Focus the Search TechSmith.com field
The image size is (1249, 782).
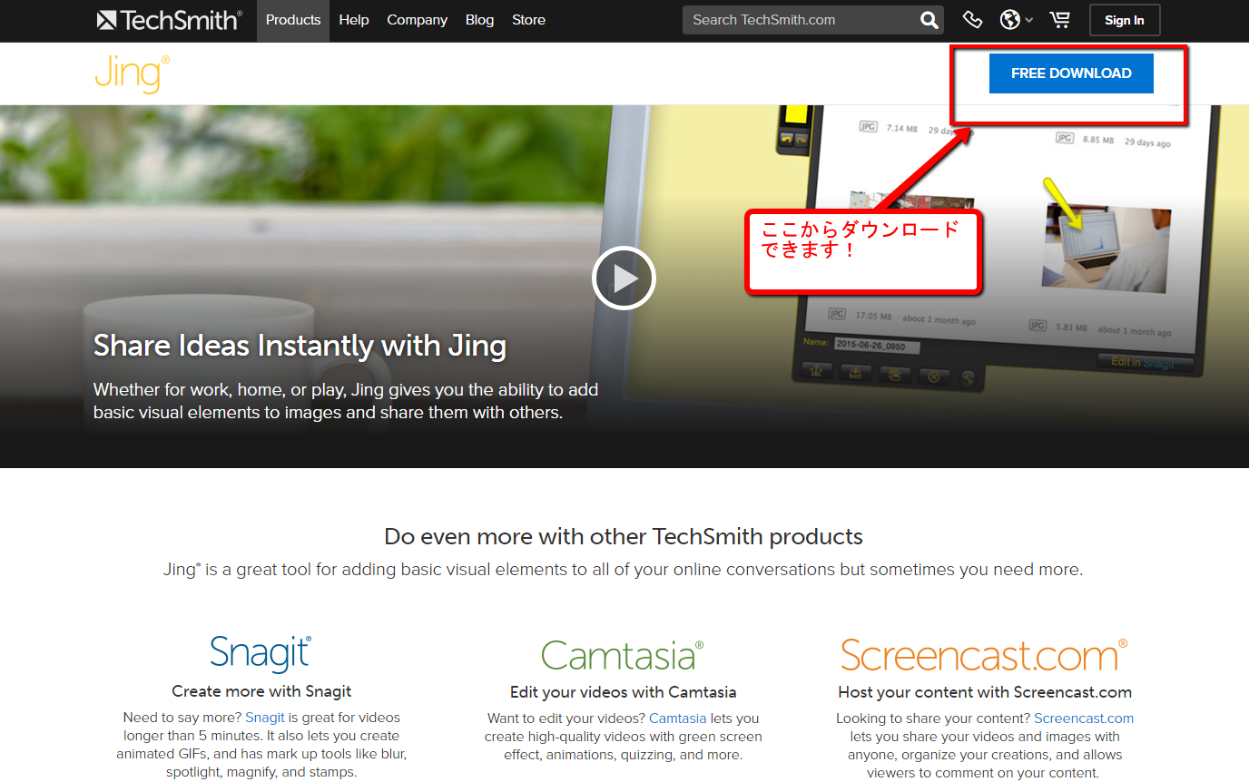[x=799, y=20]
